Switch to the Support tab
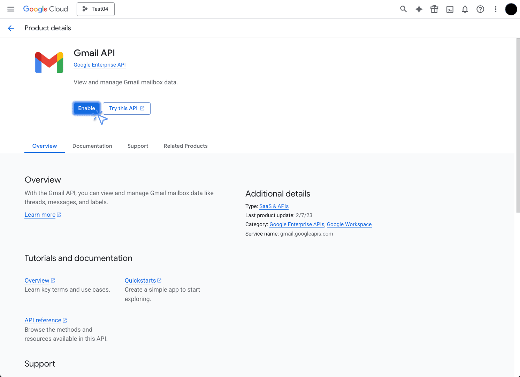The image size is (520, 377). click(138, 146)
